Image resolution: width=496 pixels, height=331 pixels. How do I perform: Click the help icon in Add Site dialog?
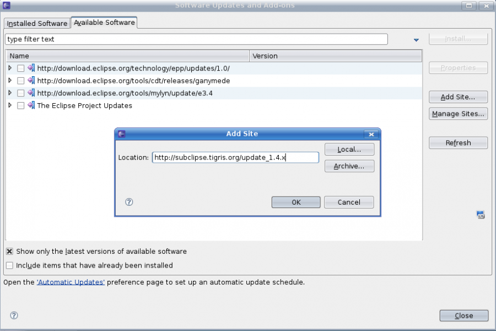(130, 202)
